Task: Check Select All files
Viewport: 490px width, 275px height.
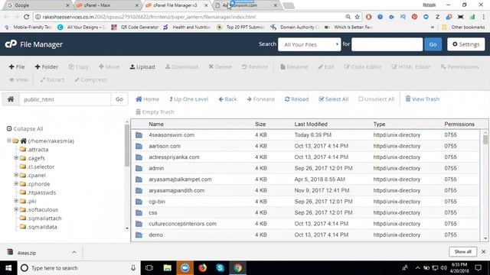Action: click(334, 99)
